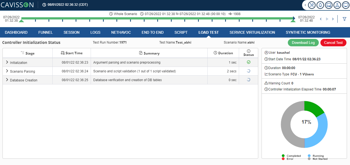This screenshot has width=350, height=165.
Task: Click the Scenario Type chart icon
Action: (266, 74)
